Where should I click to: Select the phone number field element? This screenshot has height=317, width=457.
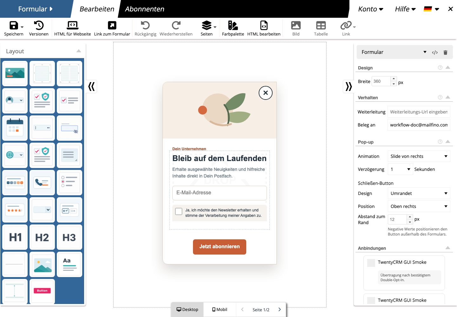42,182
